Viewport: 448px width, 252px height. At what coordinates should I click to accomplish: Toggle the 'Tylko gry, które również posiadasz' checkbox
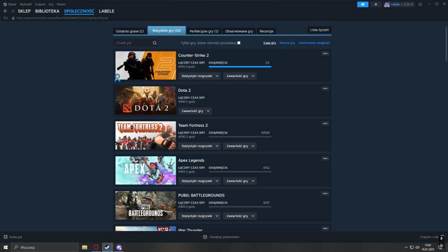(x=239, y=43)
